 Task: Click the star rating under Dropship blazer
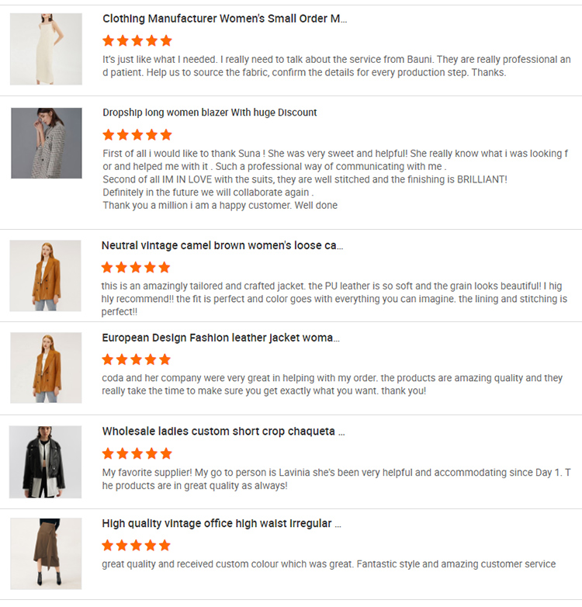[137, 135]
